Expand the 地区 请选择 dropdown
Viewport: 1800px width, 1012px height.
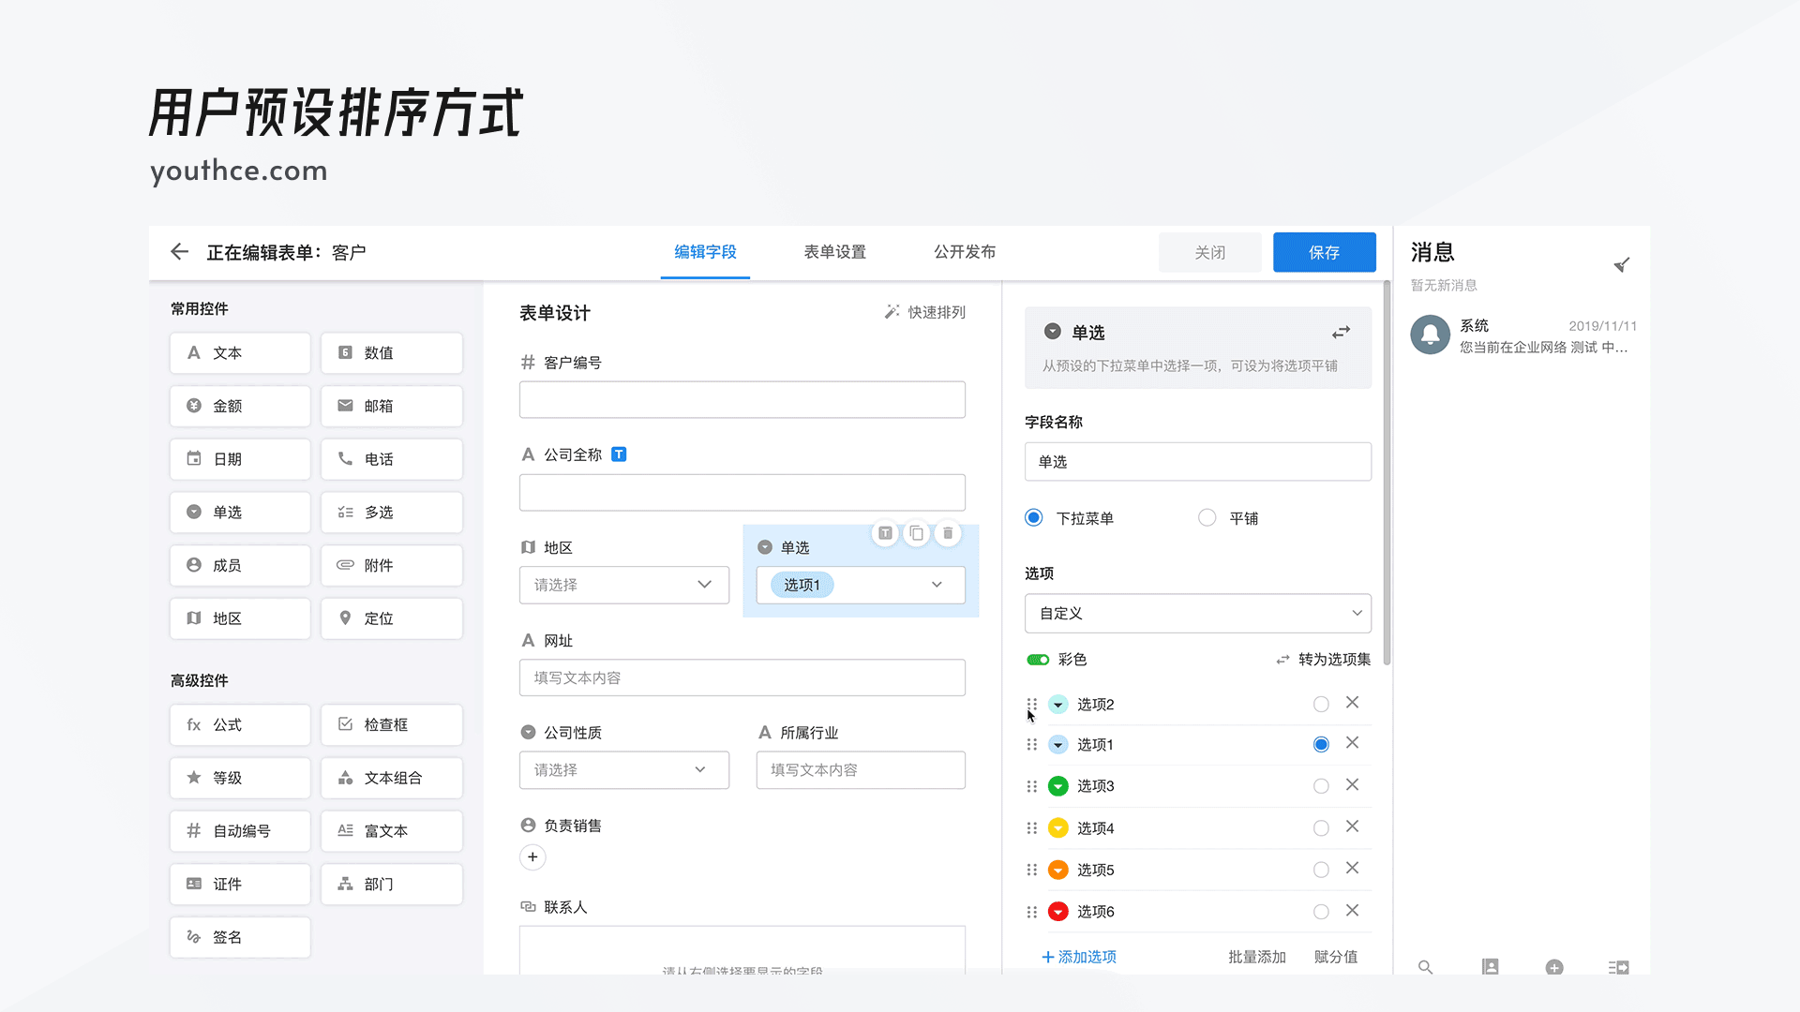pos(623,585)
